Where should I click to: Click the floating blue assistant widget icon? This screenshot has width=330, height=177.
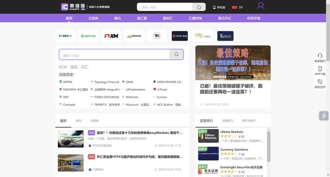point(323,116)
